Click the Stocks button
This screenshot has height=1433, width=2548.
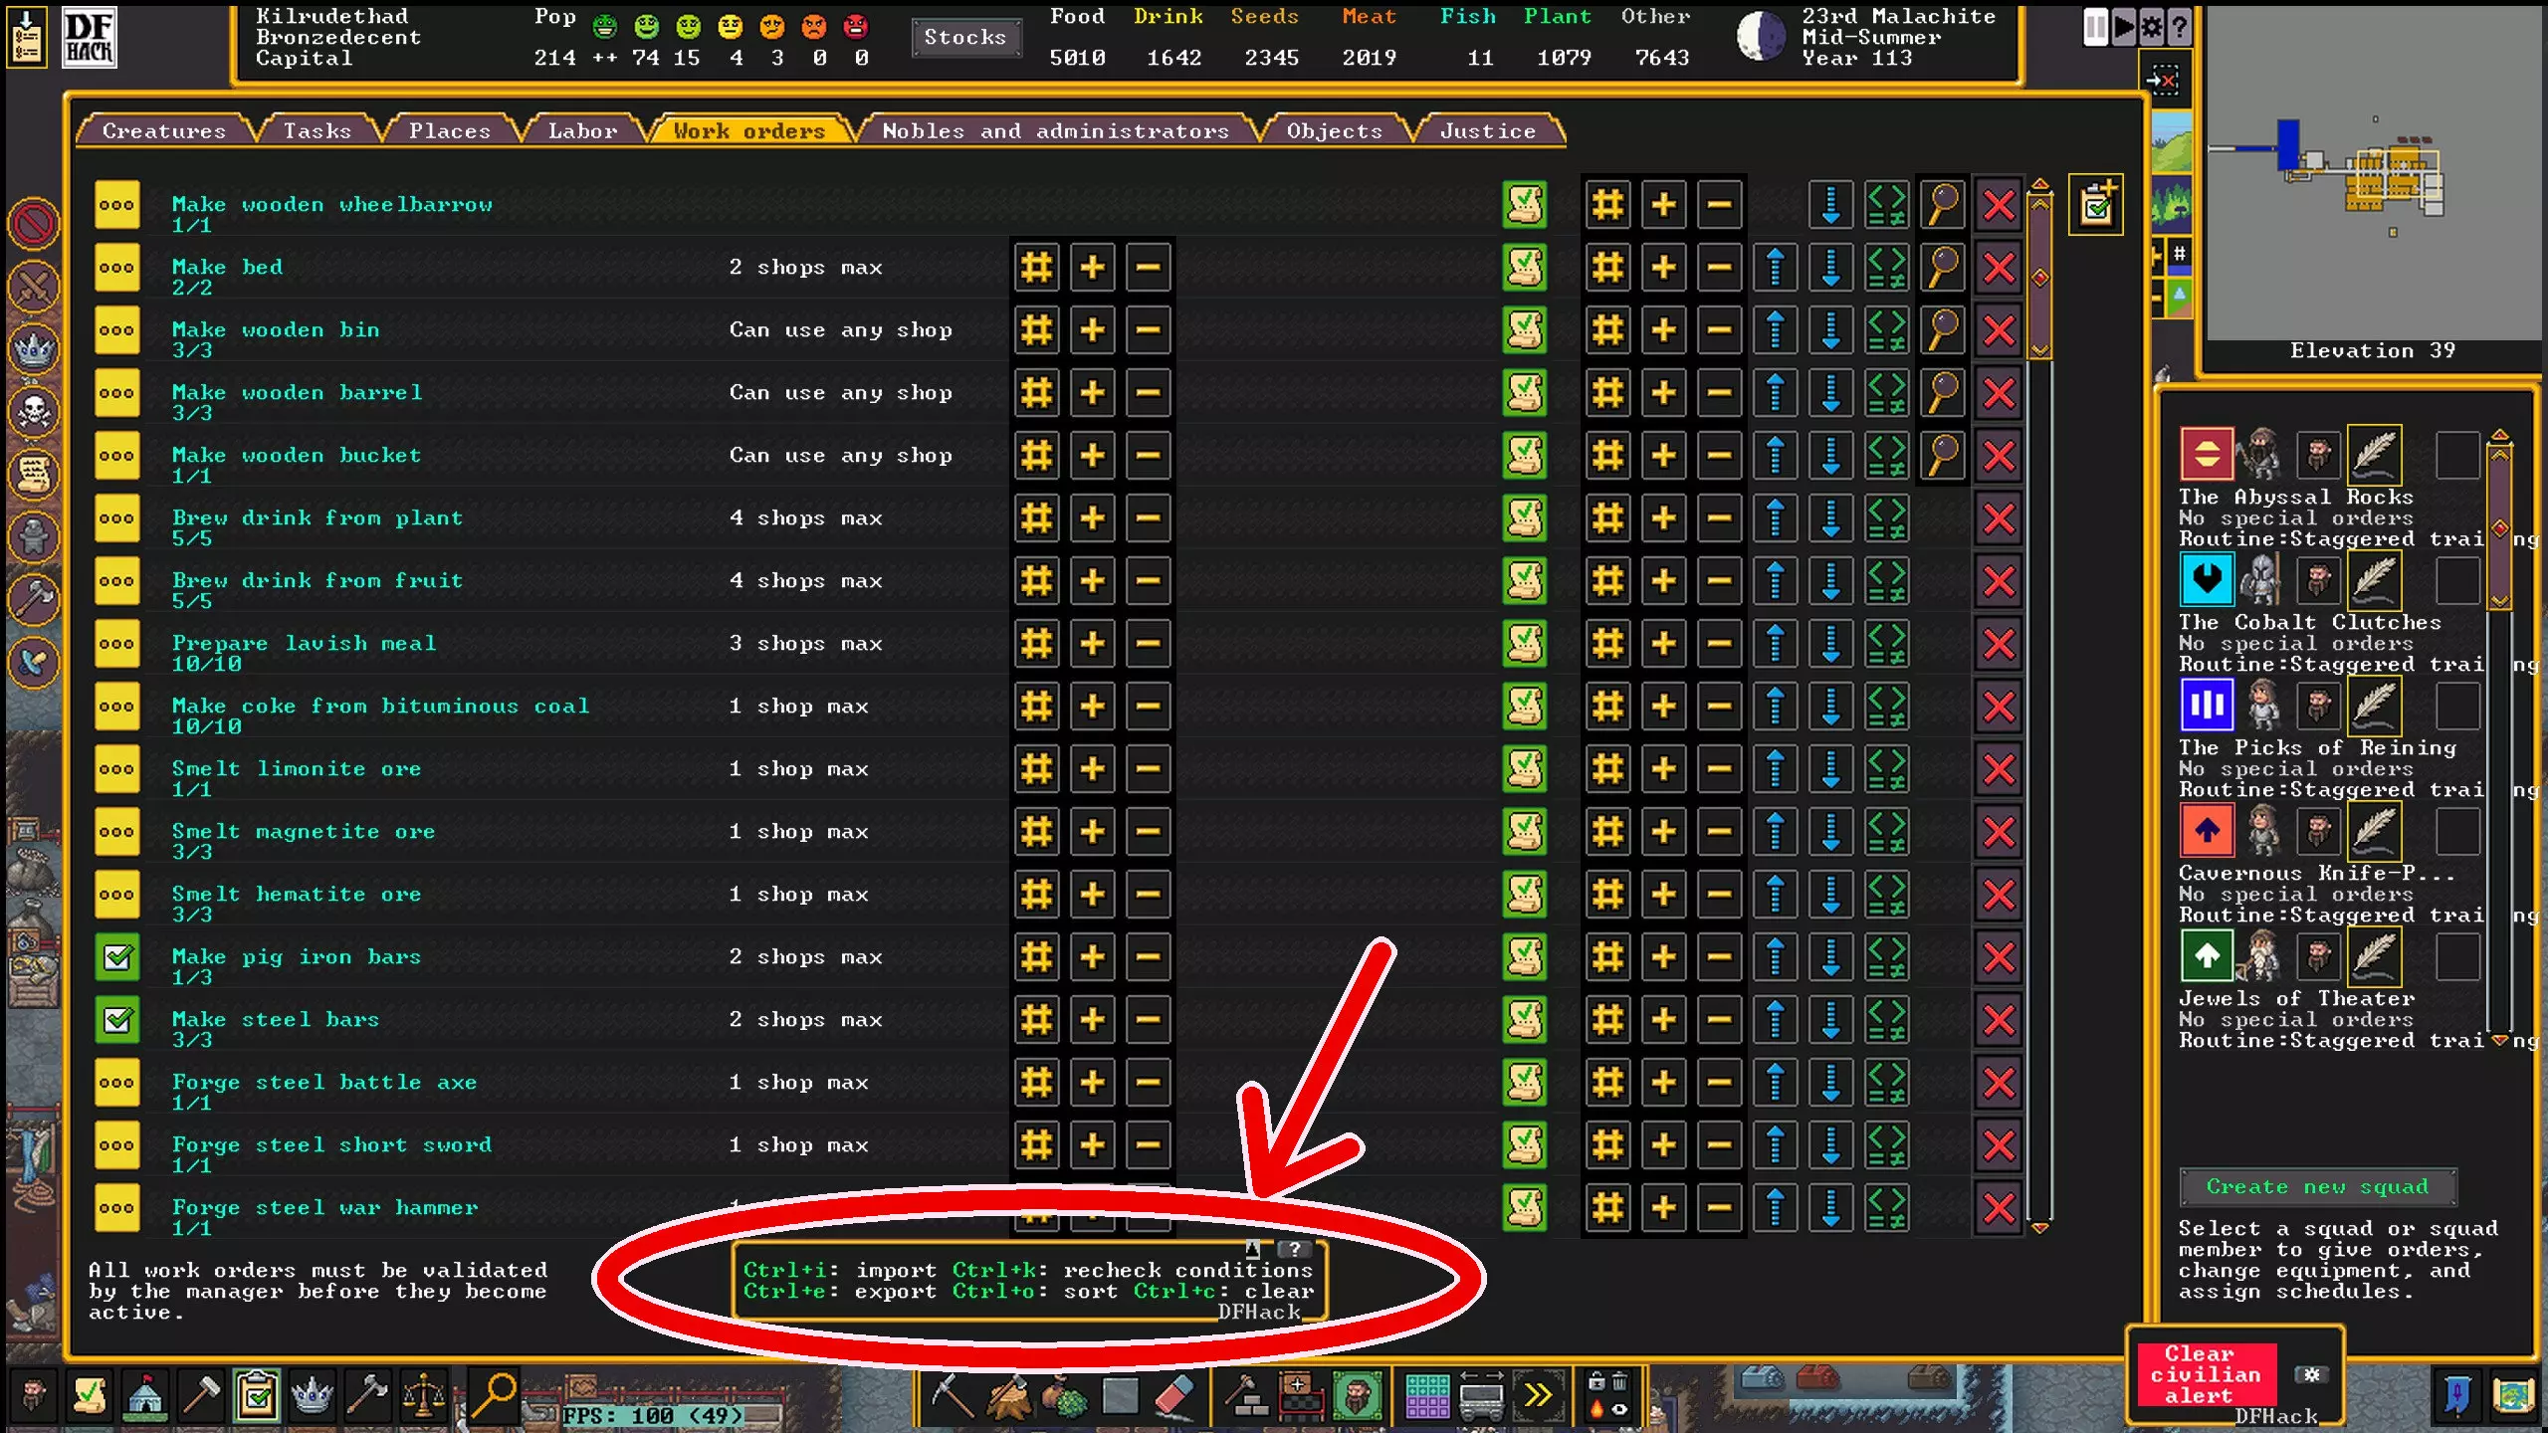(x=964, y=38)
